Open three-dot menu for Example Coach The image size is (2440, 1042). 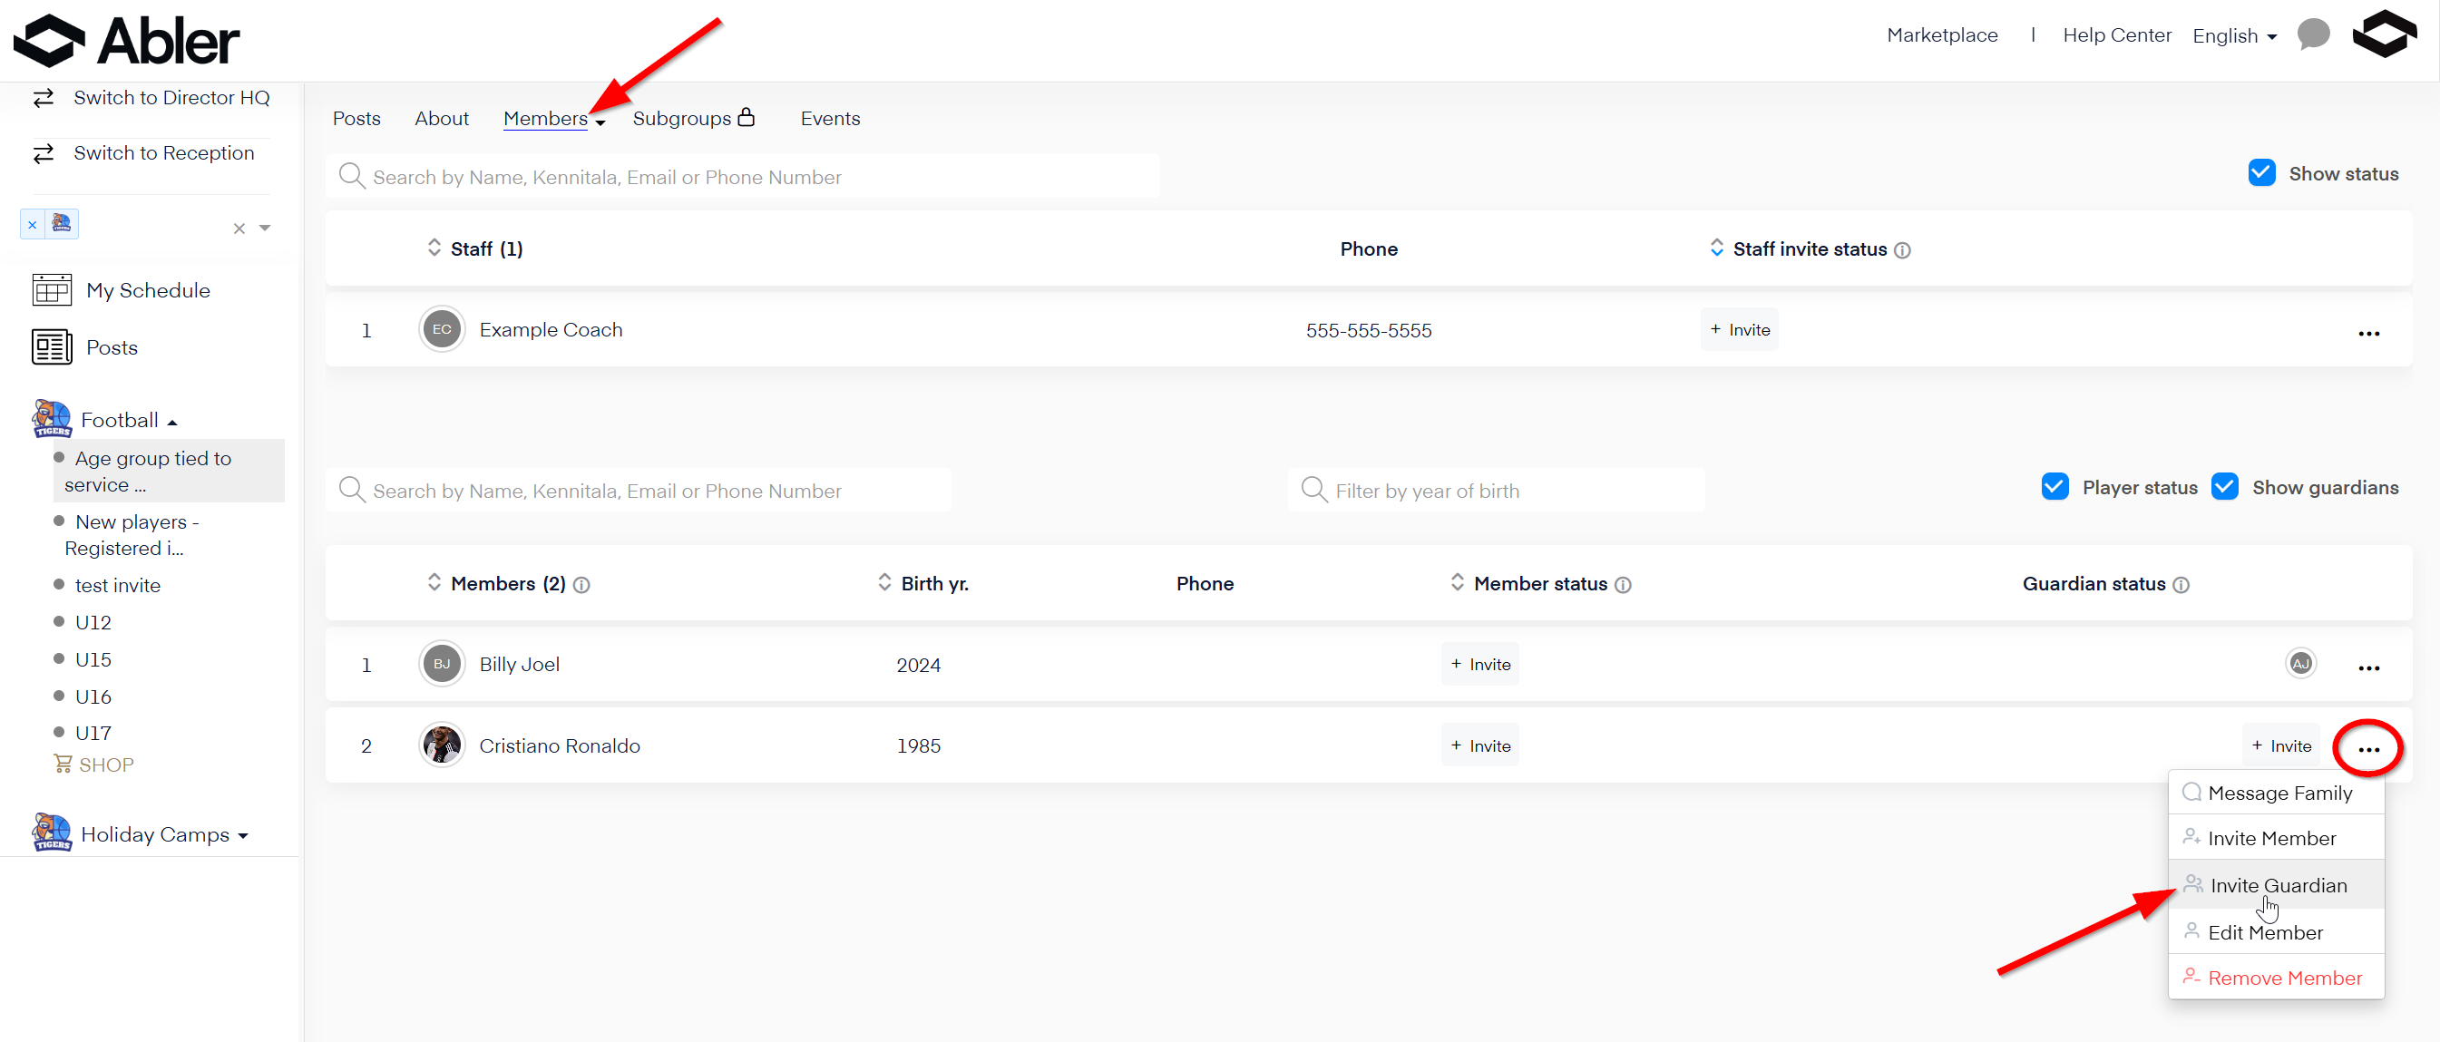tap(2368, 334)
